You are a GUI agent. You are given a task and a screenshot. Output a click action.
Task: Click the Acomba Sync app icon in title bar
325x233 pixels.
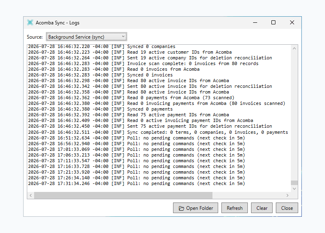(30, 22)
